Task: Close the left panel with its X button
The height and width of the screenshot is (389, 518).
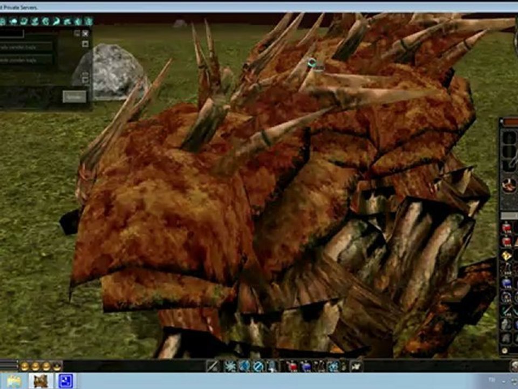Action: 85,33
